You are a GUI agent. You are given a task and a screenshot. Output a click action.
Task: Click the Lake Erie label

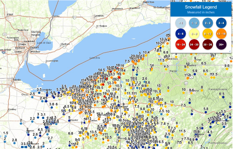(x=95, y=58)
